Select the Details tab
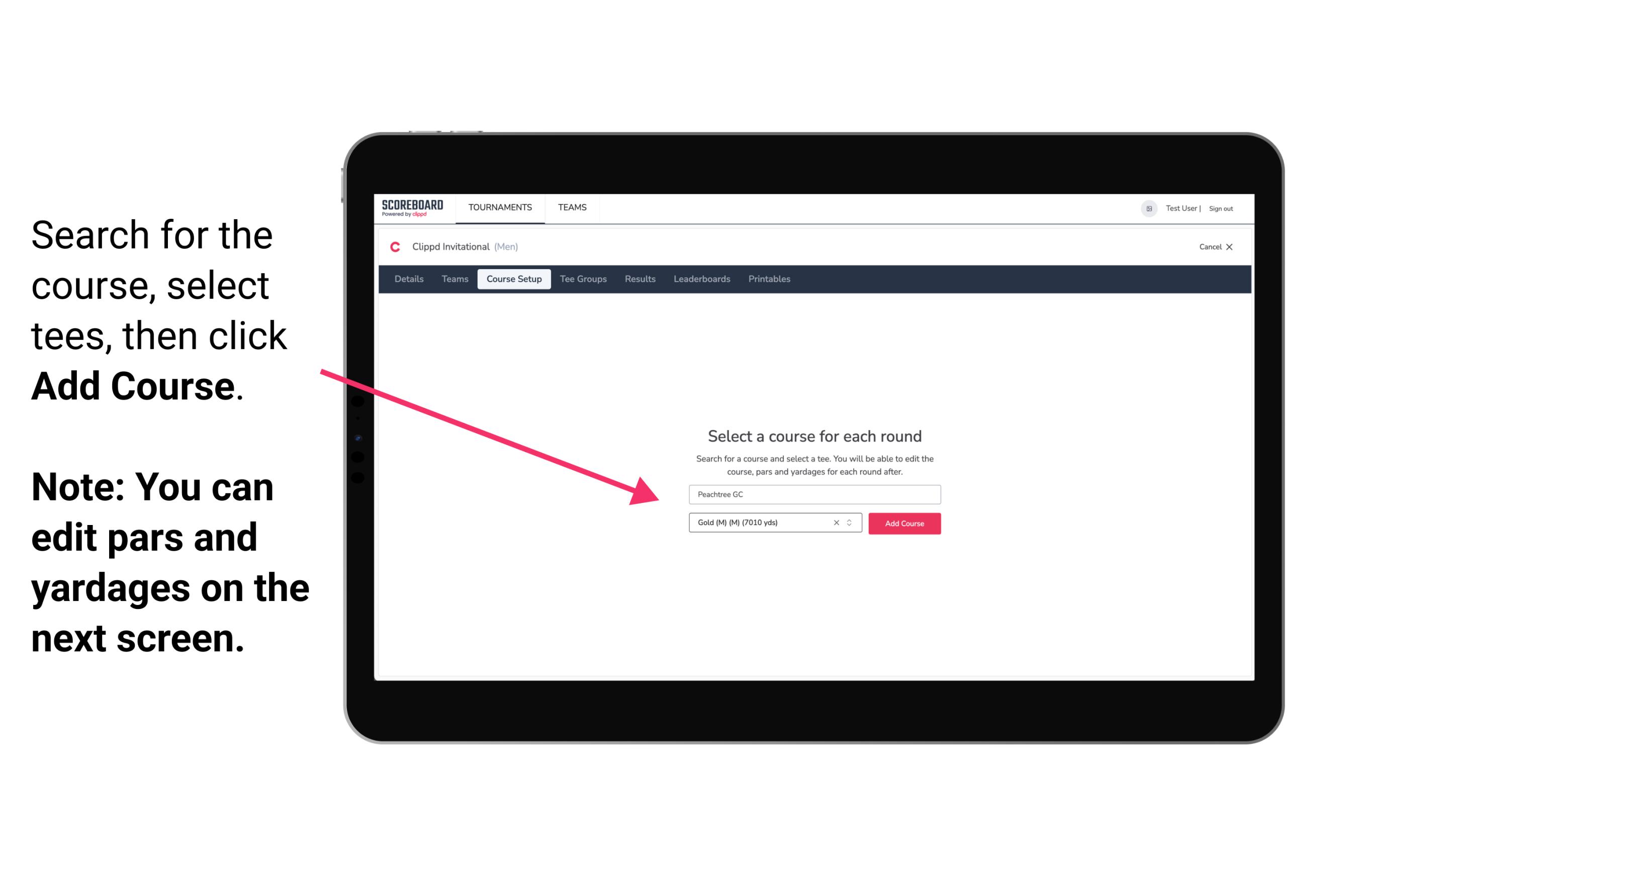 tap(408, 279)
